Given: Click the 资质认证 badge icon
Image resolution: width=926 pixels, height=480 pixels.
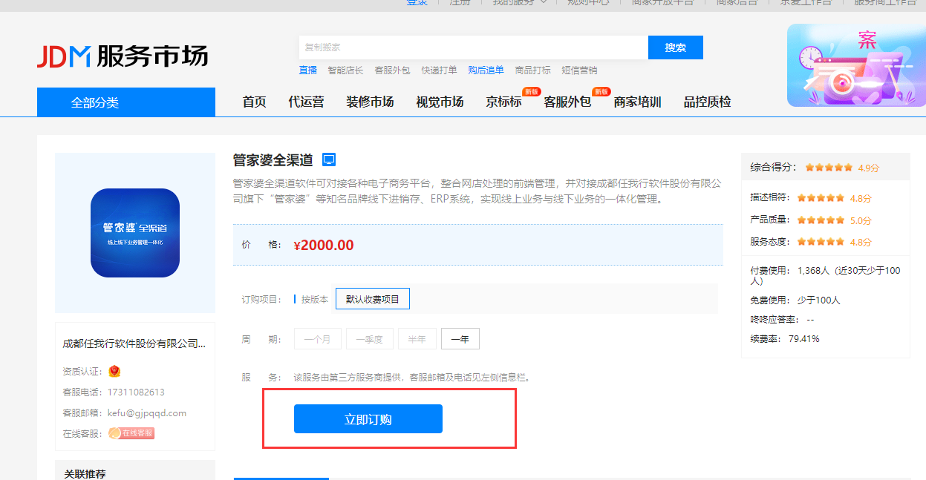Looking at the screenshot, I should tap(114, 371).
